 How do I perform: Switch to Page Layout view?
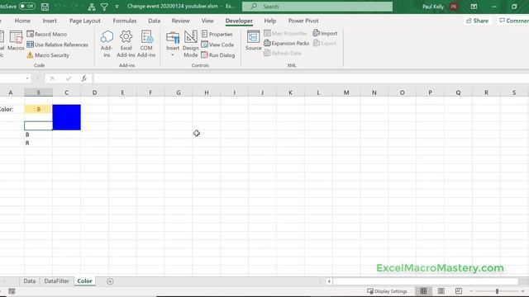[441, 291]
